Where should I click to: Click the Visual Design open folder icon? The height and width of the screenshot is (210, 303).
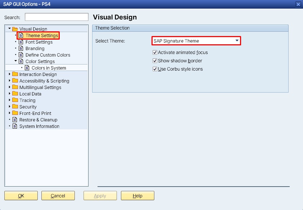[x=15, y=29]
